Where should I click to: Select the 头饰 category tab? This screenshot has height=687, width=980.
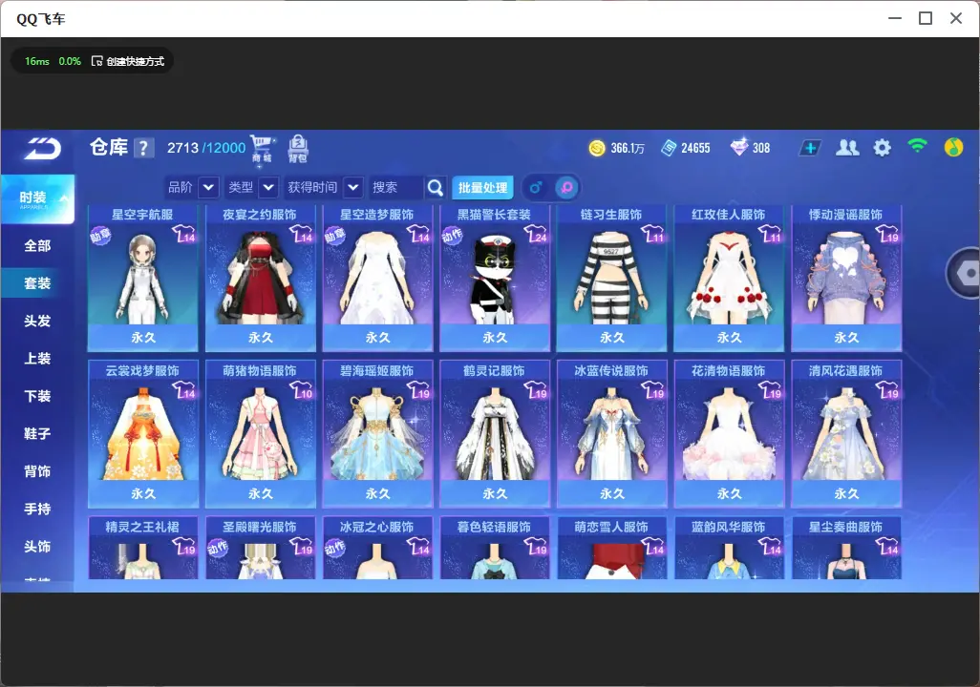[x=37, y=547]
